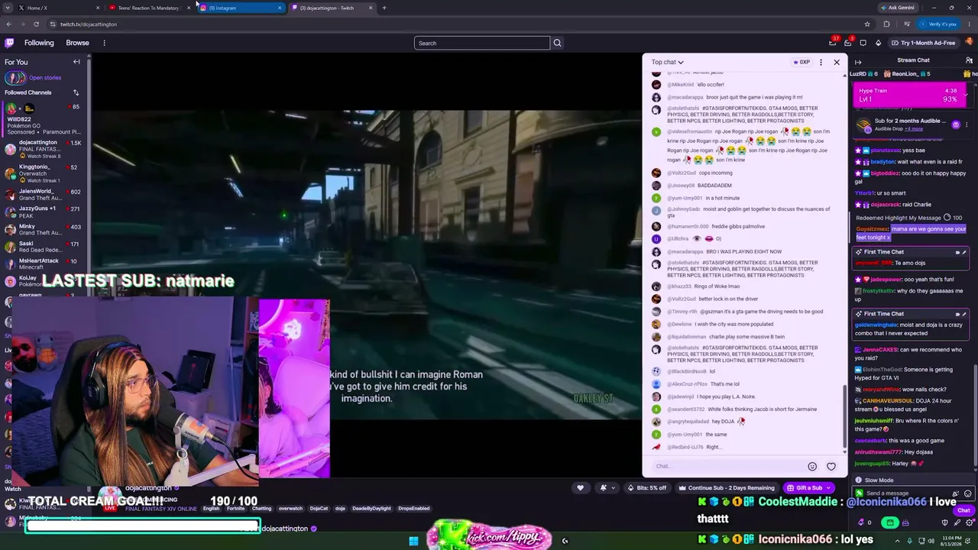
Task: Open the more options dots next to Browse
Action: (x=104, y=43)
